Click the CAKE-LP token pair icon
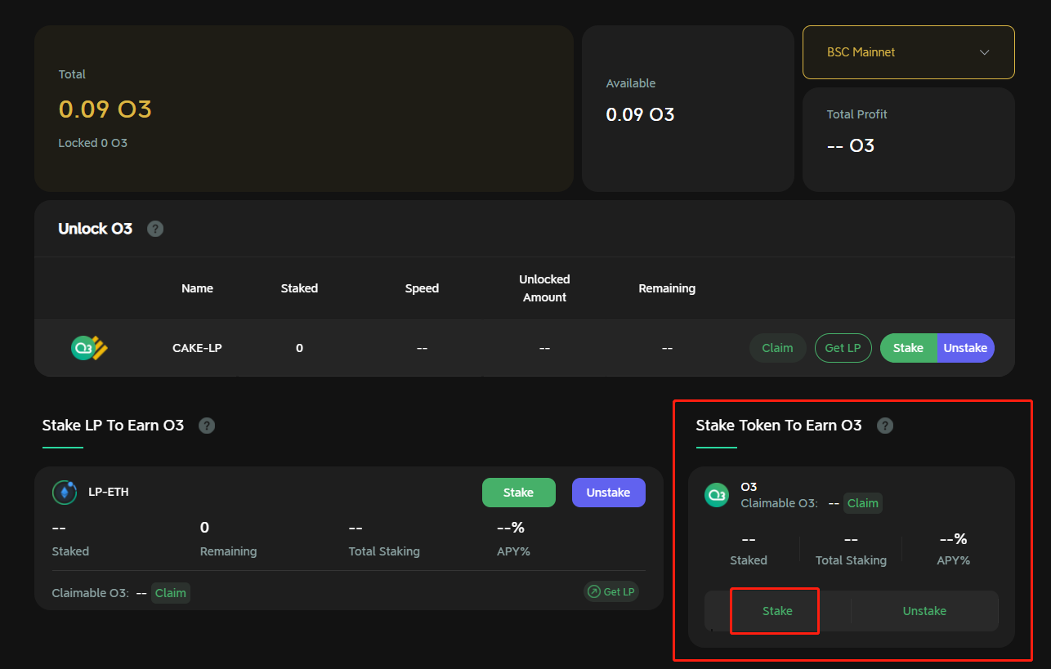This screenshot has height=669, width=1051. coord(90,348)
